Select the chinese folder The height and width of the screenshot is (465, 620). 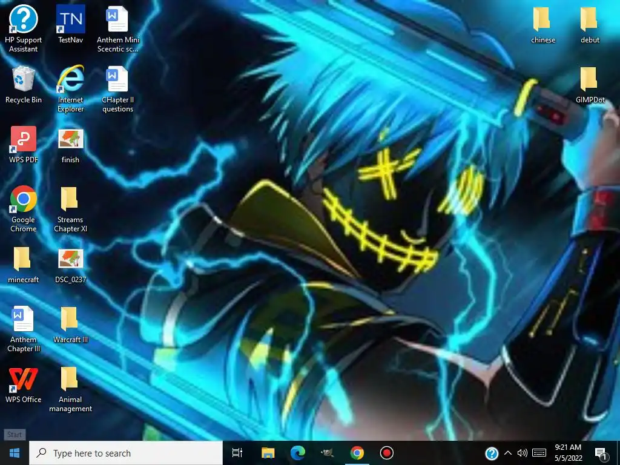543,24
